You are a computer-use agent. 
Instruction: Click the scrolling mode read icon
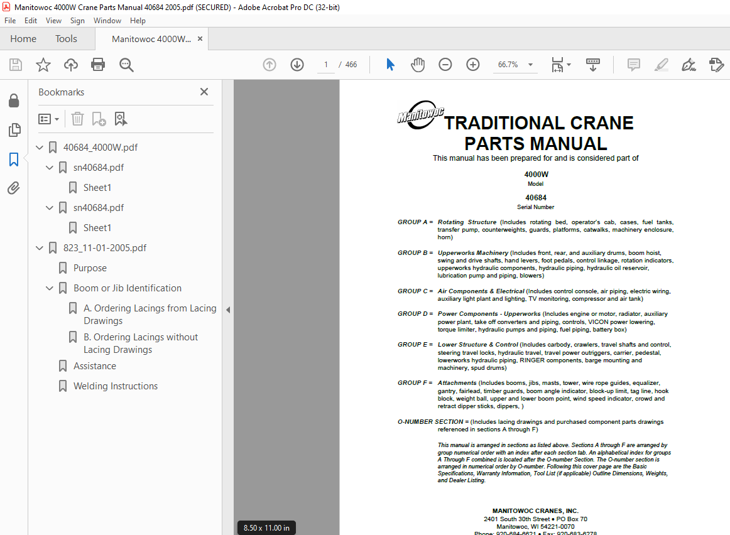click(x=592, y=65)
